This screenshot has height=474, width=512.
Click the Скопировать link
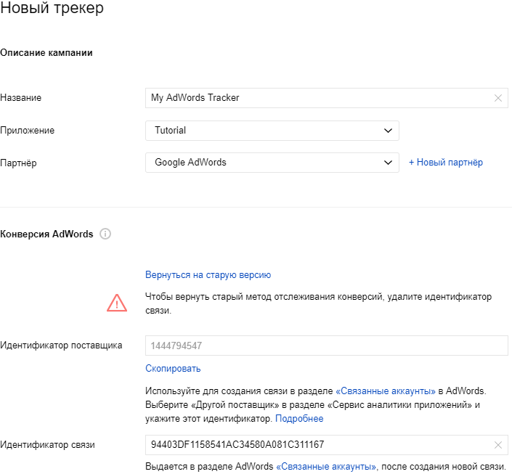tap(173, 369)
